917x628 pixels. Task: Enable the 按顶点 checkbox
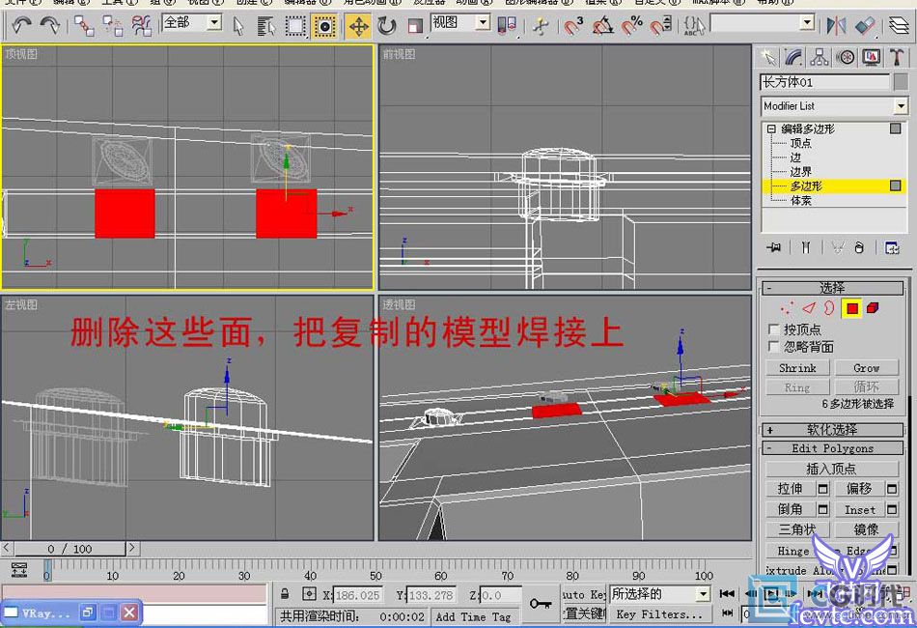(774, 329)
